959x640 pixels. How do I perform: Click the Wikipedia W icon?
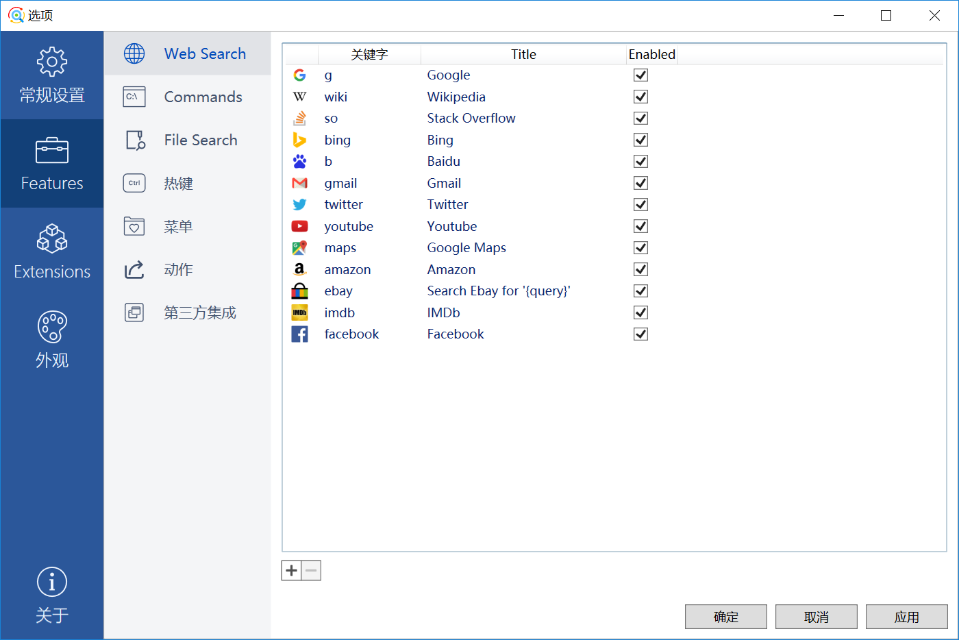tap(299, 97)
